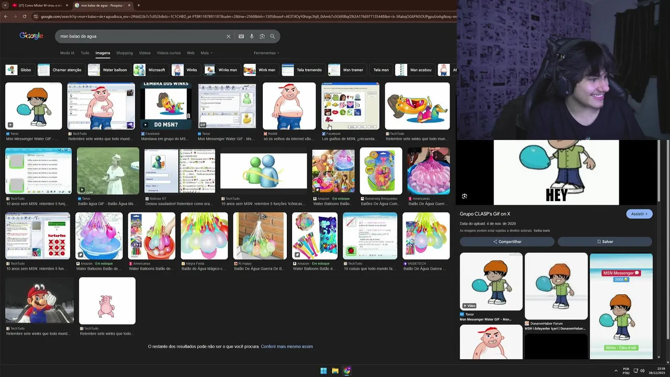Open search by image (Lens)

tap(262, 36)
